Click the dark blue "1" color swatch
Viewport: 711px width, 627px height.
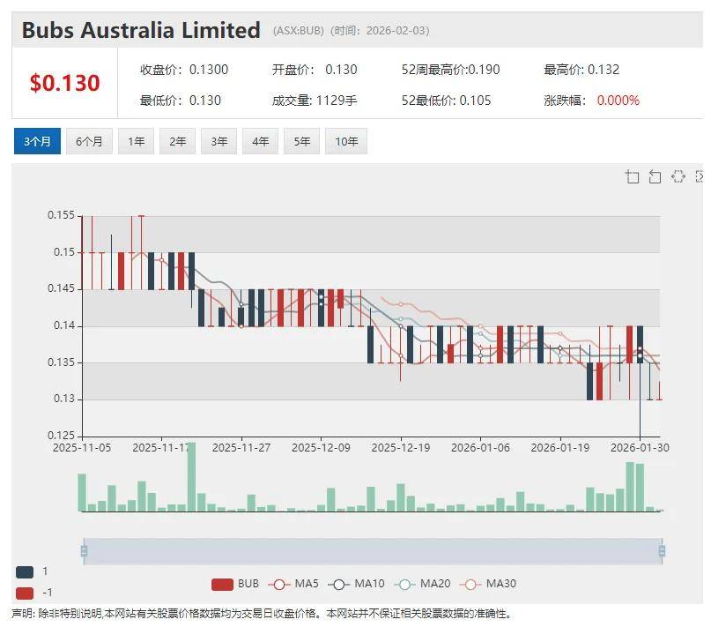pos(25,571)
